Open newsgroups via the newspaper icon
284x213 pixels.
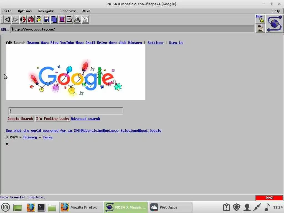(x=85, y=19)
